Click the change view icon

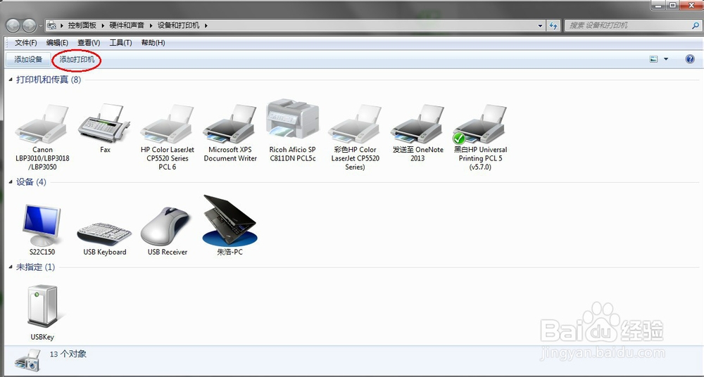[654, 59]
